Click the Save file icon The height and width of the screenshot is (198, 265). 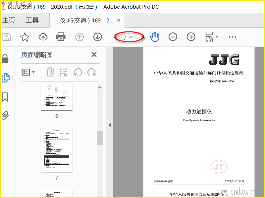7,37
